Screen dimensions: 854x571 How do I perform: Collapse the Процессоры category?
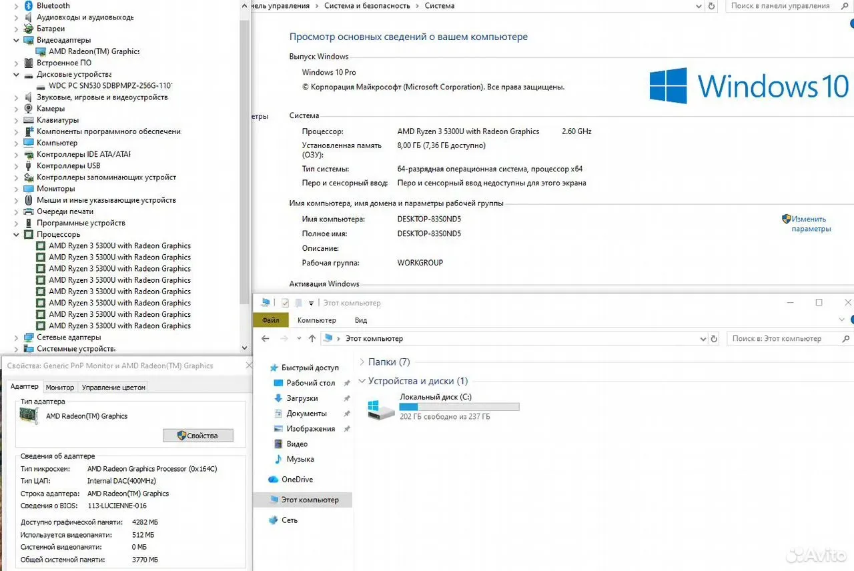tap(17, 235)
